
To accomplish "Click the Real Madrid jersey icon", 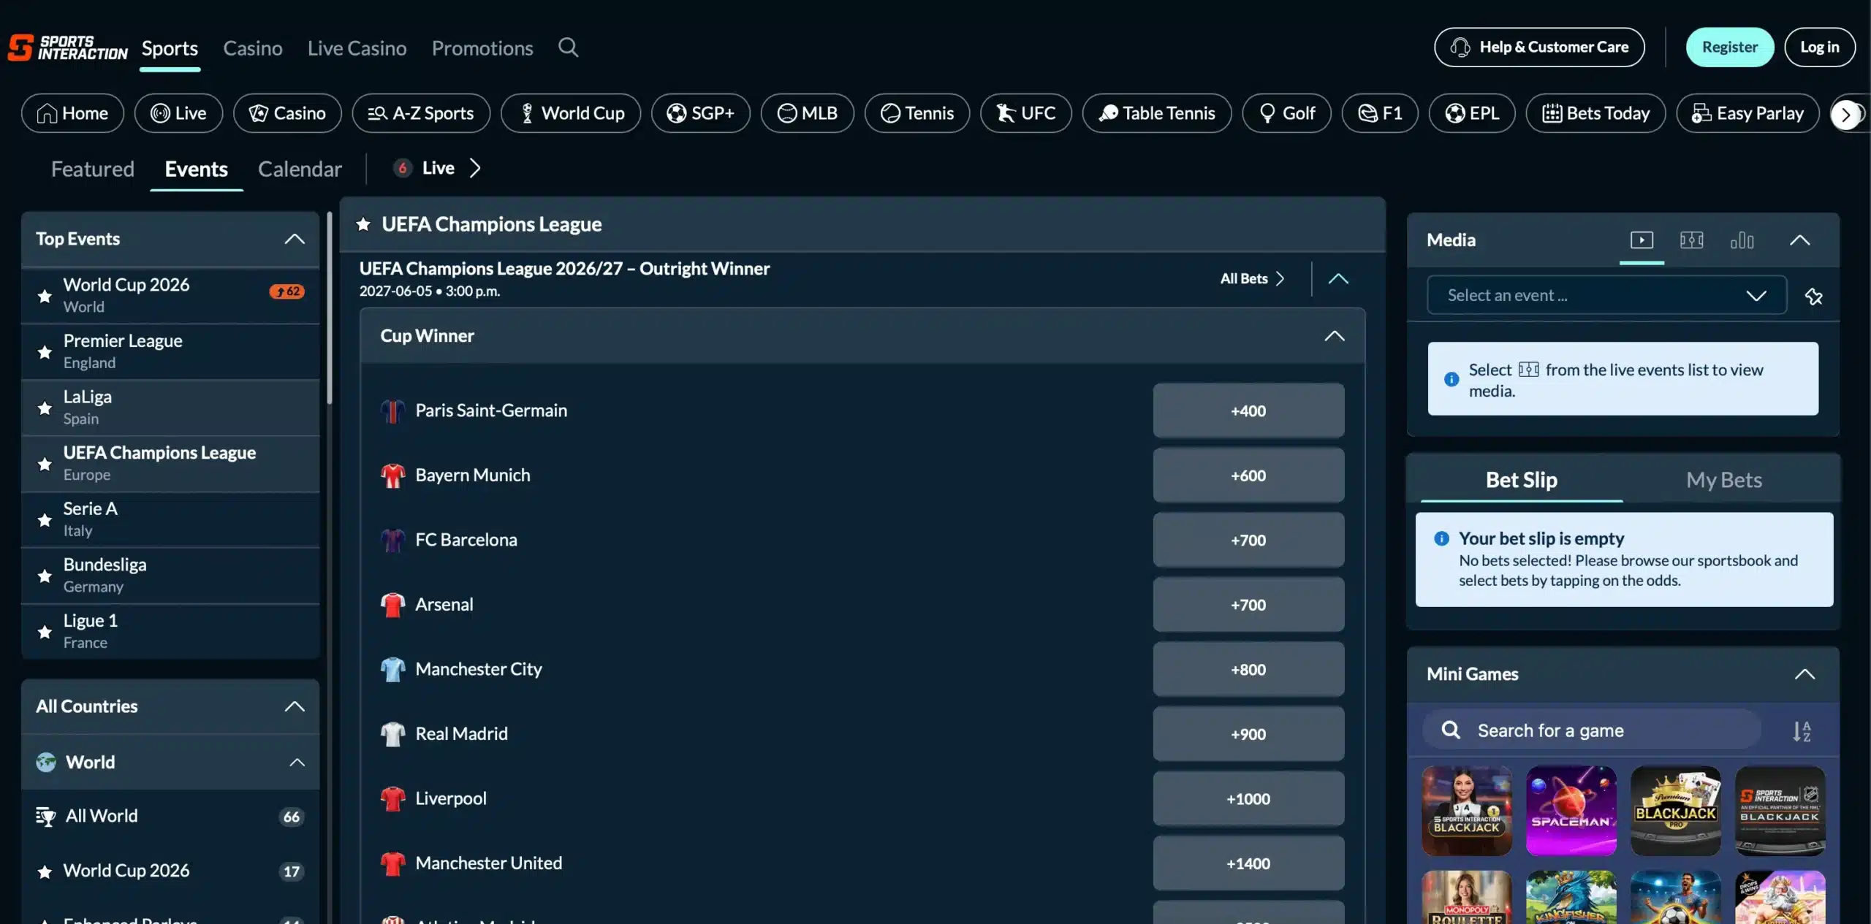I will pos(392,734).
